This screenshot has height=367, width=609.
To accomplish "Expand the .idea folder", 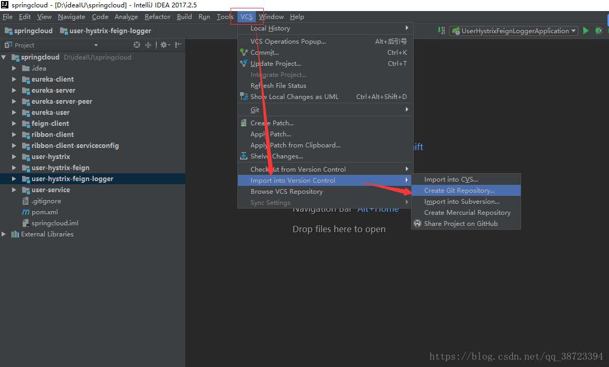I will (x=14, y=68).
